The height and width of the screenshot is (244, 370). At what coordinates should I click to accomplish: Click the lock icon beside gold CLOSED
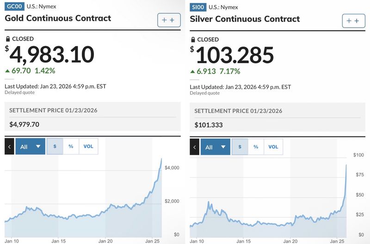pyautogui.click(x=7, y=39)
